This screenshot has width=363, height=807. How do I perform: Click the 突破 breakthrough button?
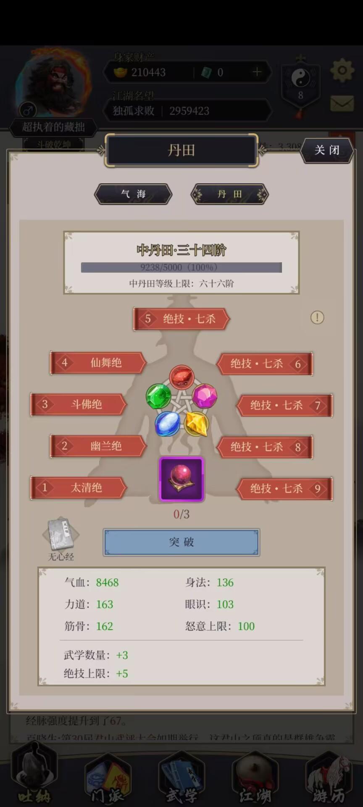click(181, 542)
